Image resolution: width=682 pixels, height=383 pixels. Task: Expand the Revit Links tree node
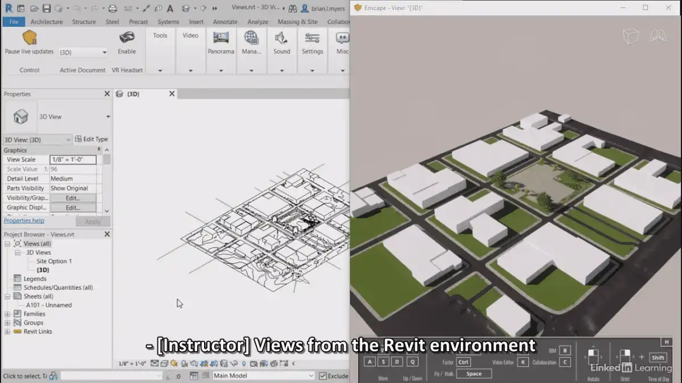click(x=7, y=331)
